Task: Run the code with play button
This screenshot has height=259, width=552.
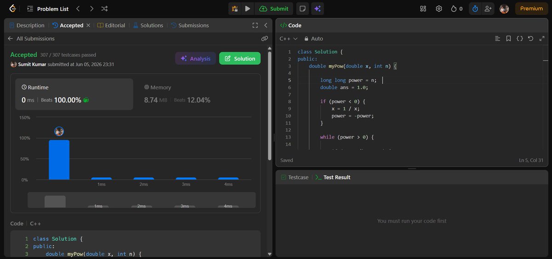Action: pos(247,8)
